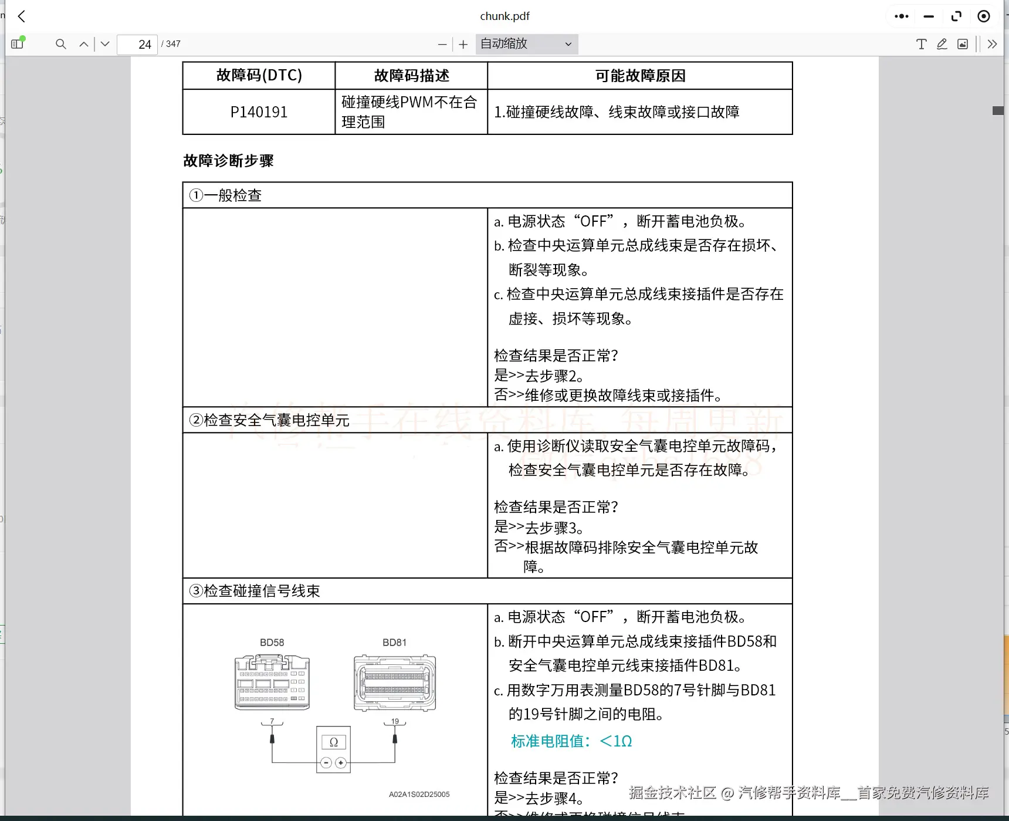The image size is (1009, 821).
Task: Toggle the fullscreen expand icon
Action: click(956, 16)
